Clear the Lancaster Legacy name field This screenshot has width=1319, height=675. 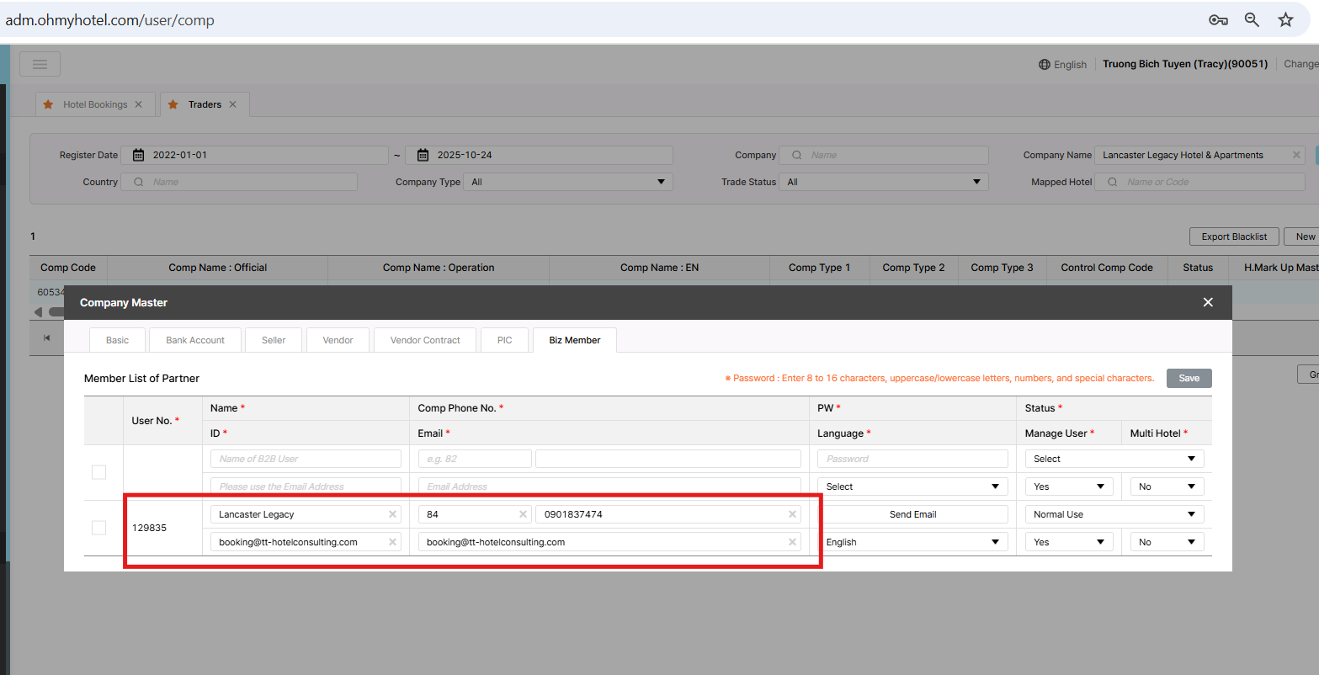point(392,514)
